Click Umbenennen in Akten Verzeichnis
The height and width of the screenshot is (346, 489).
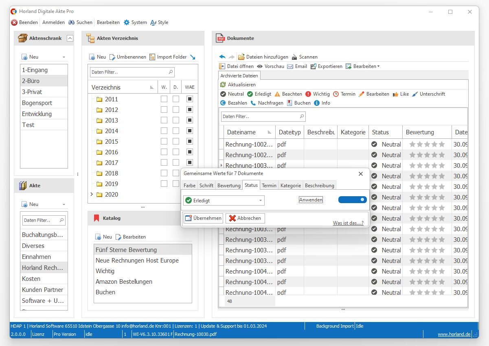127,57
